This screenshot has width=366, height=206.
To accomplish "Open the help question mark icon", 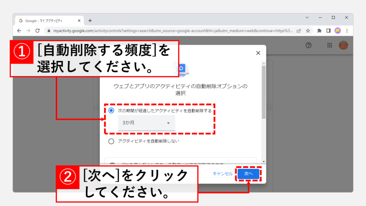I will tap(309, 45).
